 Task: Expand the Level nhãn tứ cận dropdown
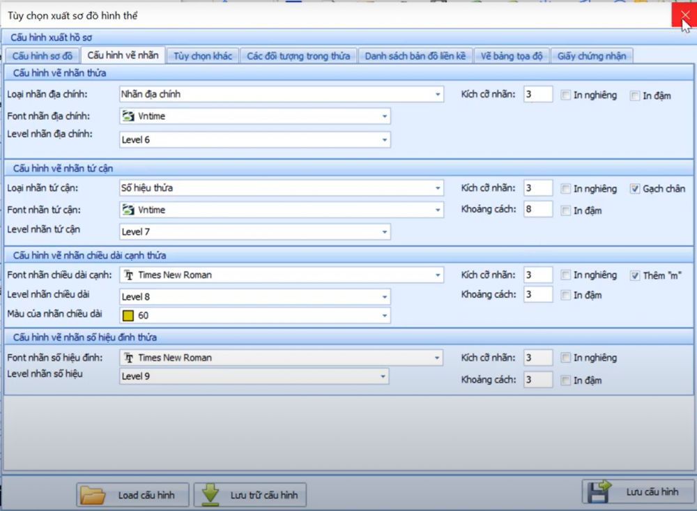[384, 232]
